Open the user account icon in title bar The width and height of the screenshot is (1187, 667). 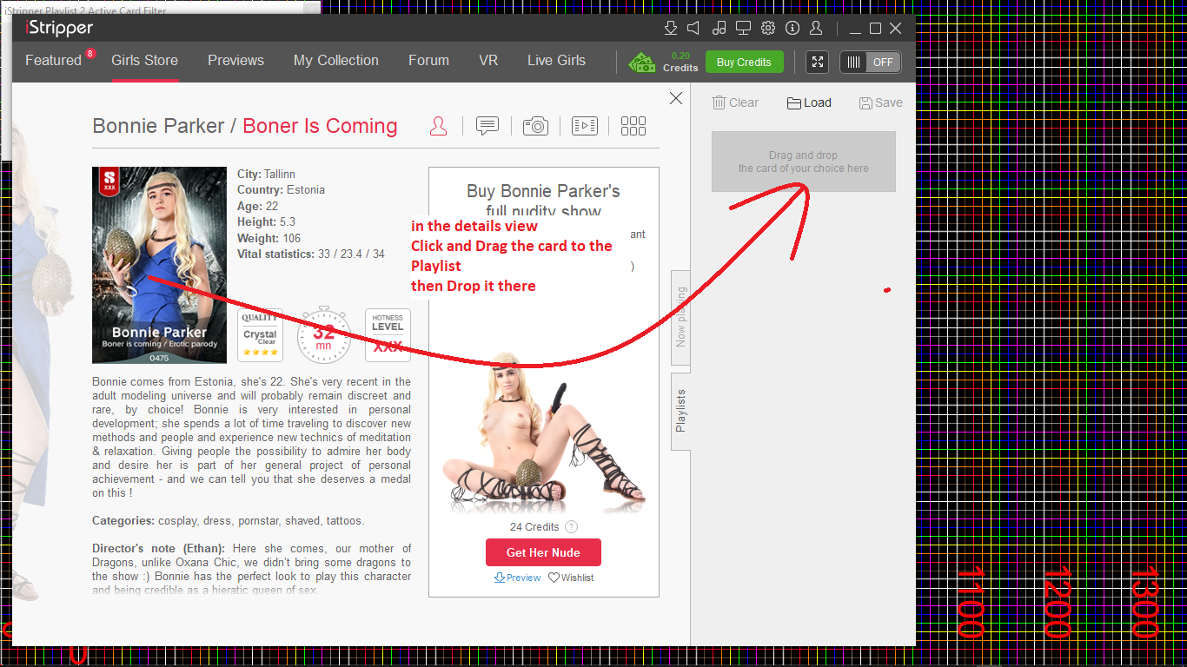[816, 28]
